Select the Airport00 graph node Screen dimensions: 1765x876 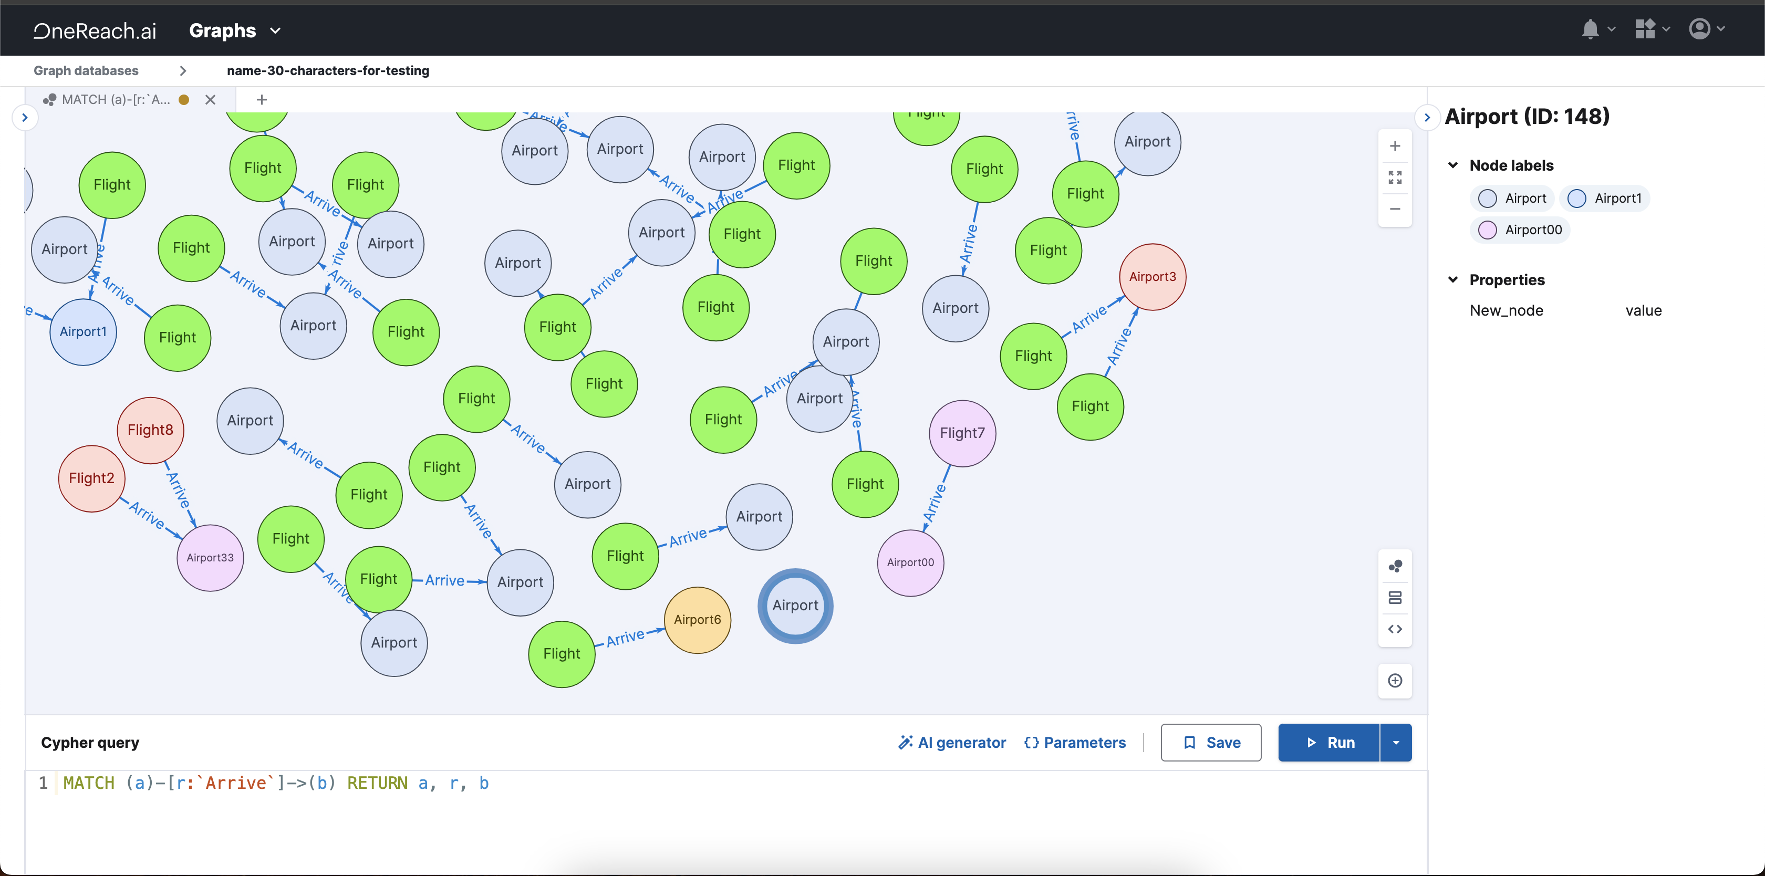tap(910, 563)
